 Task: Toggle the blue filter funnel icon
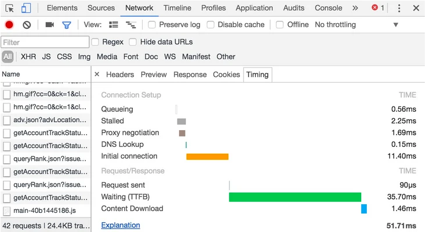point(67,25)
